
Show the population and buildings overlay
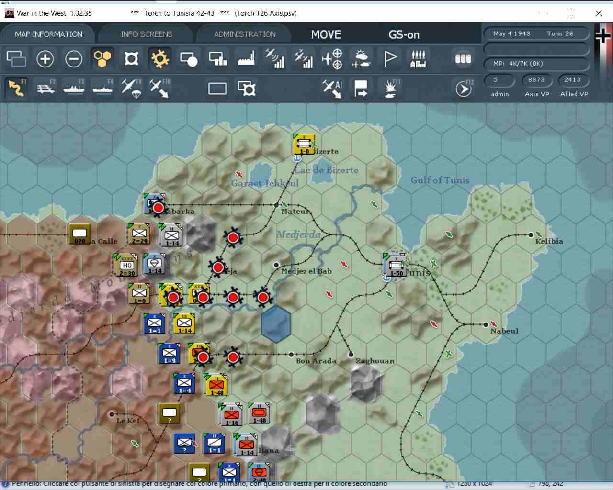(418, 59)
